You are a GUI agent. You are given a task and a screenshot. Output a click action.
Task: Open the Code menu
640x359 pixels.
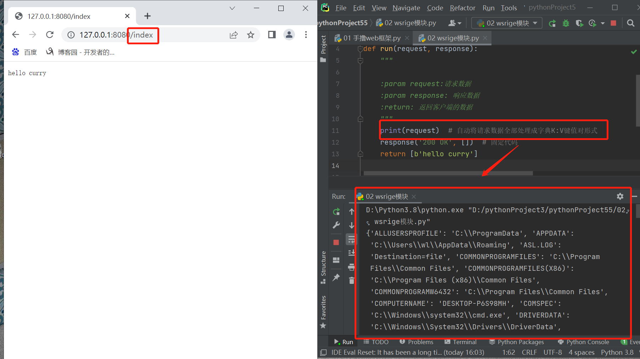point(435,8)
